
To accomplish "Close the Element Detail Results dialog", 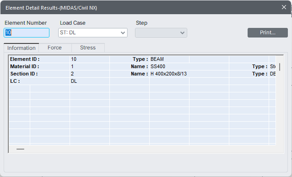I will pos(284,7).
